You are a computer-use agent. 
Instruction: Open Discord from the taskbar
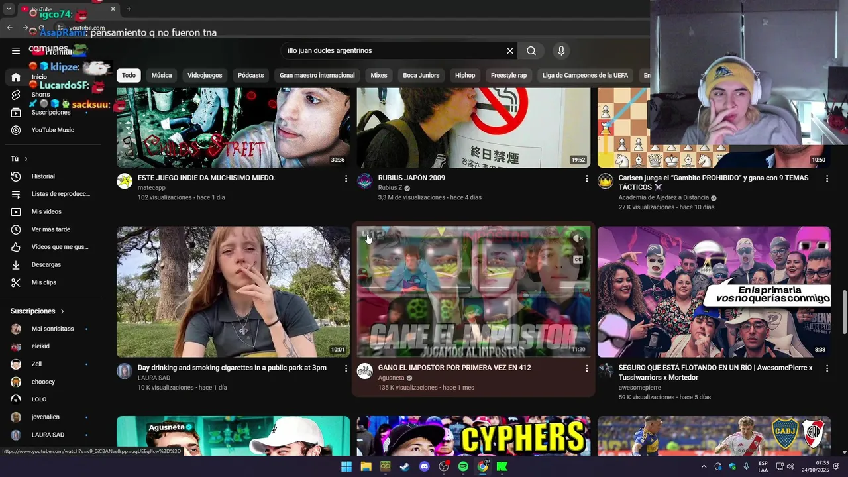[425, 466]
